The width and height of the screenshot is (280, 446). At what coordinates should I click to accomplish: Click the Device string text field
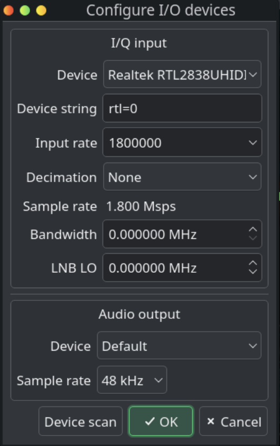[182, 109]
